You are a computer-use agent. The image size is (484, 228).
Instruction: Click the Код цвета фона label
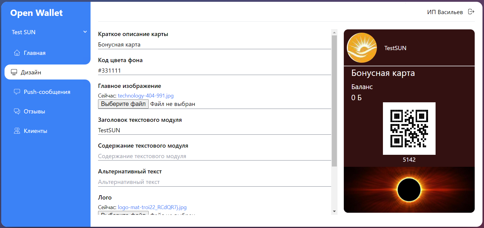coord(120,60)
